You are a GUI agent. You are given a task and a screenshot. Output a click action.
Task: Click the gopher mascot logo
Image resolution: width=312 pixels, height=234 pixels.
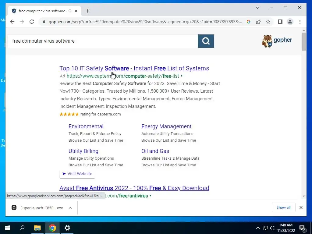pos(277,41)
